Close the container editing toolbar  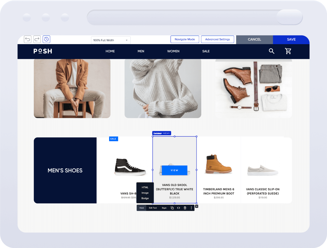click(197, 206)
